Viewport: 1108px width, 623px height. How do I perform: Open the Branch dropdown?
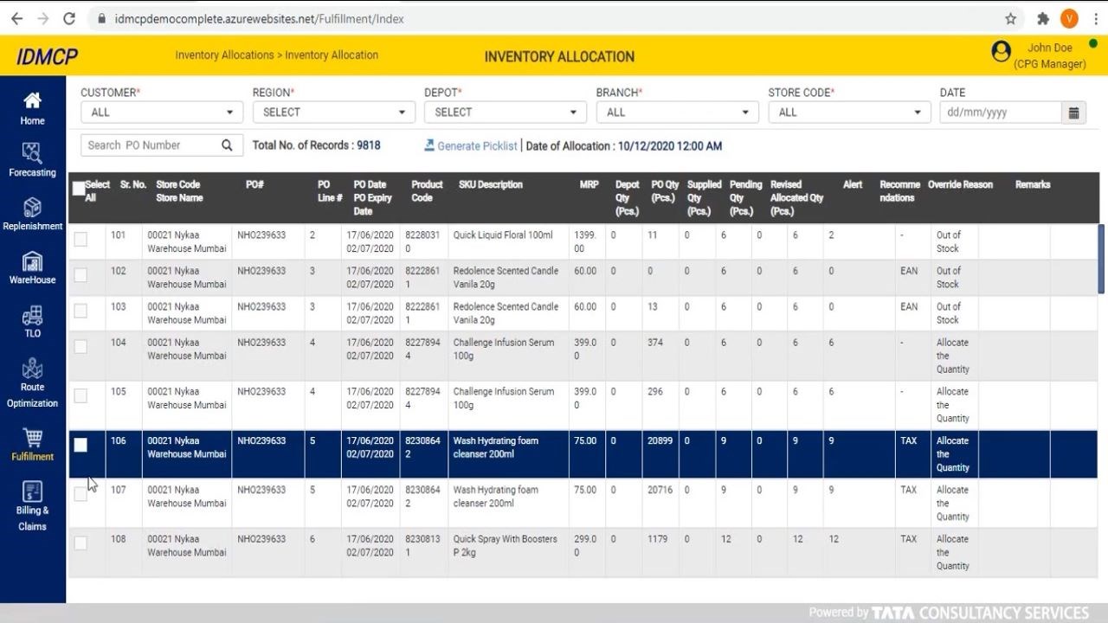click(678, 112)
